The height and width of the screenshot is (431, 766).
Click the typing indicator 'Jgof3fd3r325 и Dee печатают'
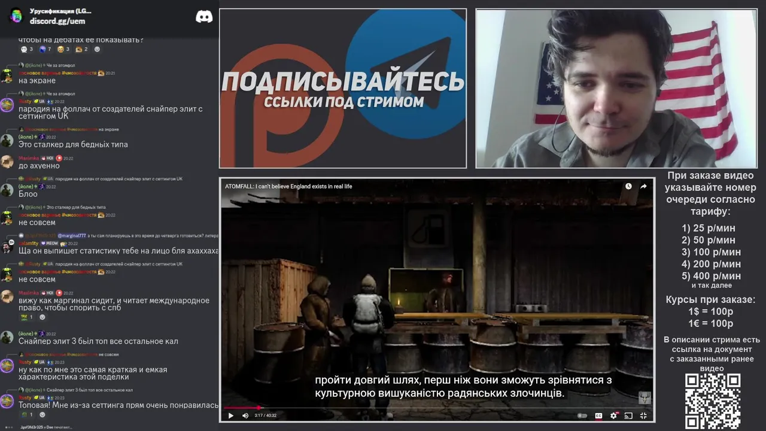(45, 427)
